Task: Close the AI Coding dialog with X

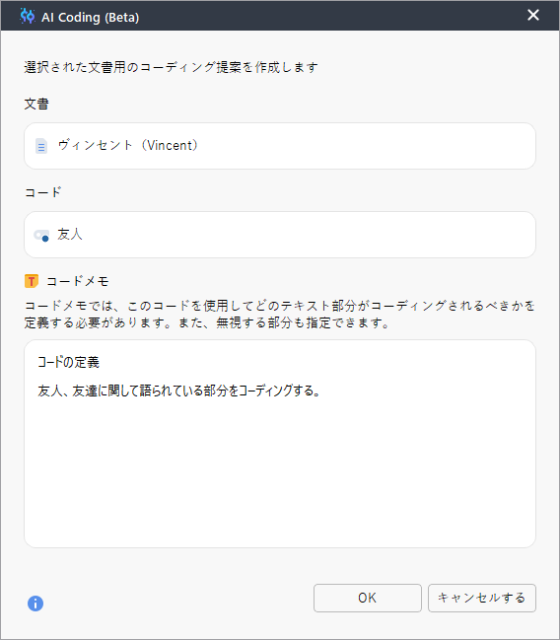Action: (x=533, y=15)
